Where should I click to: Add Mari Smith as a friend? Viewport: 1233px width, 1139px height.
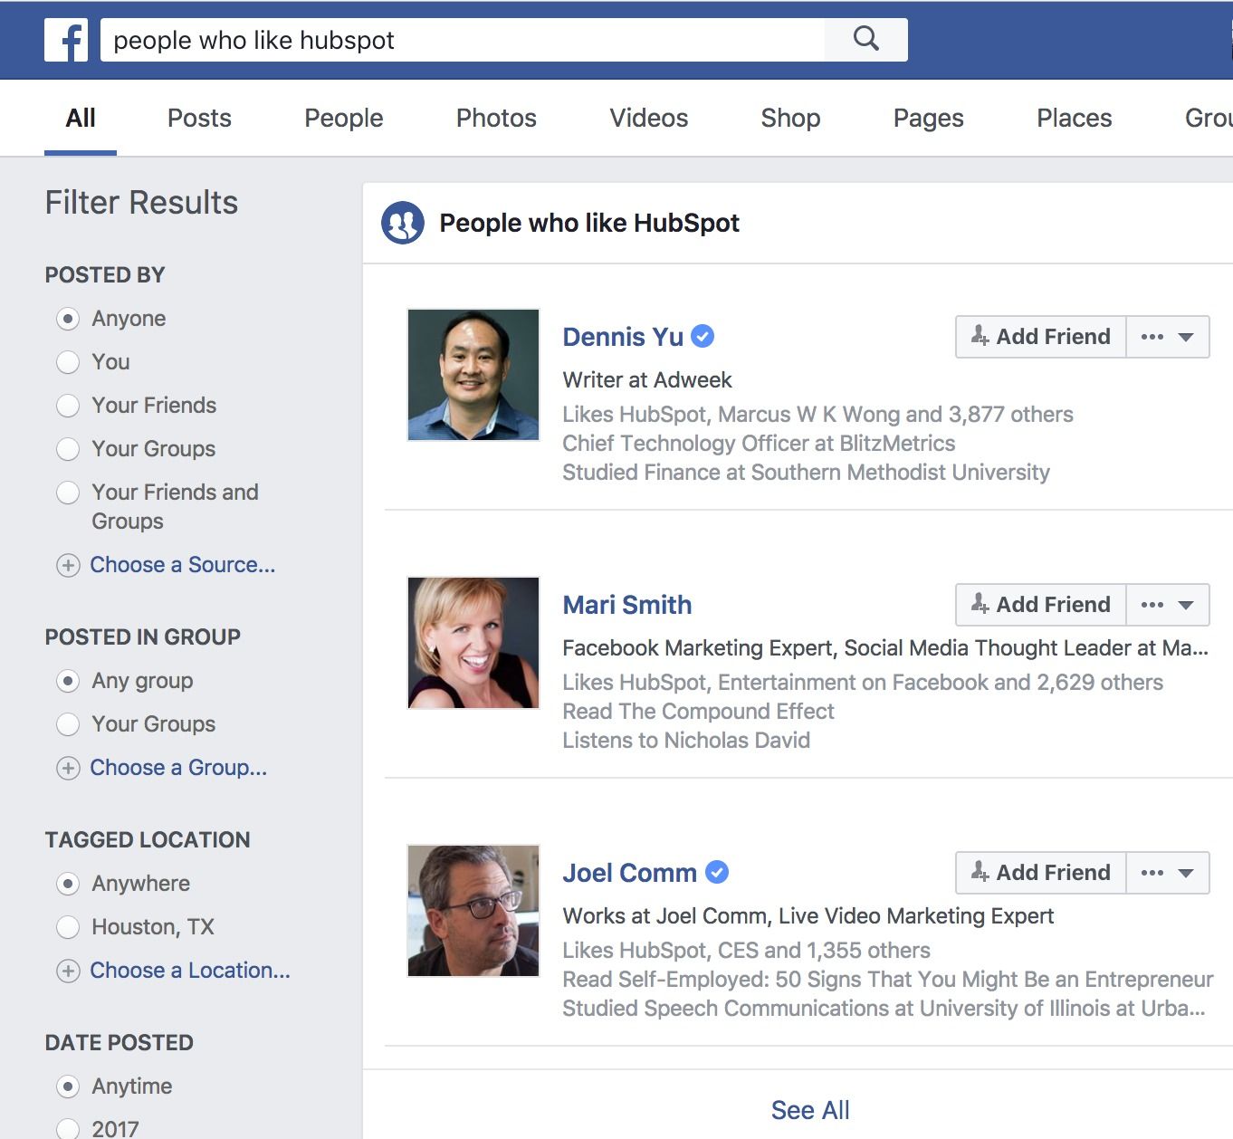click(x=1039, y=604)
